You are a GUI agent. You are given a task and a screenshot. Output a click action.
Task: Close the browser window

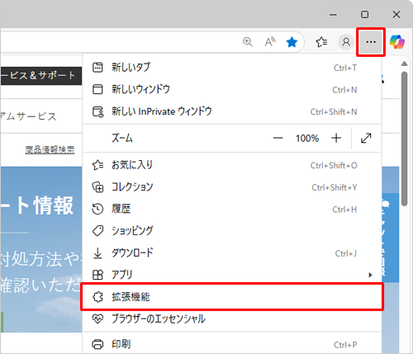tap(396, 14)
